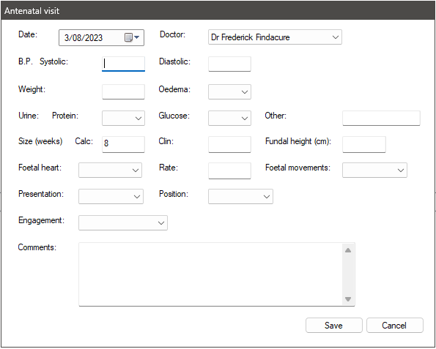Expand the Foetal movements dropdown
This screenshot has height=349, width=436.
pos(374,170)
